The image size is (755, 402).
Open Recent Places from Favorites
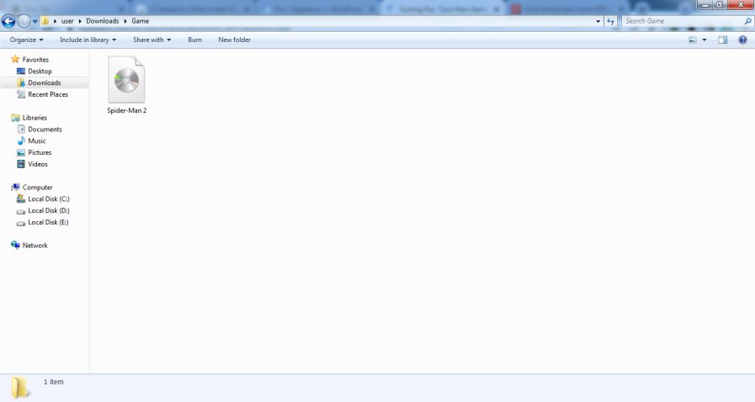tap(48, 94)
